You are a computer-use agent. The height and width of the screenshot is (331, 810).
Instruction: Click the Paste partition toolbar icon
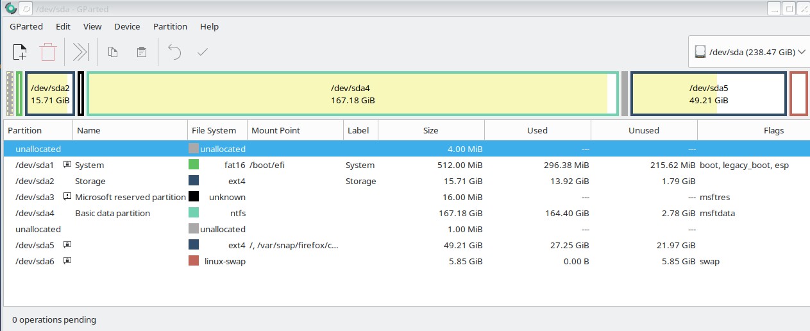coord(142,52)
